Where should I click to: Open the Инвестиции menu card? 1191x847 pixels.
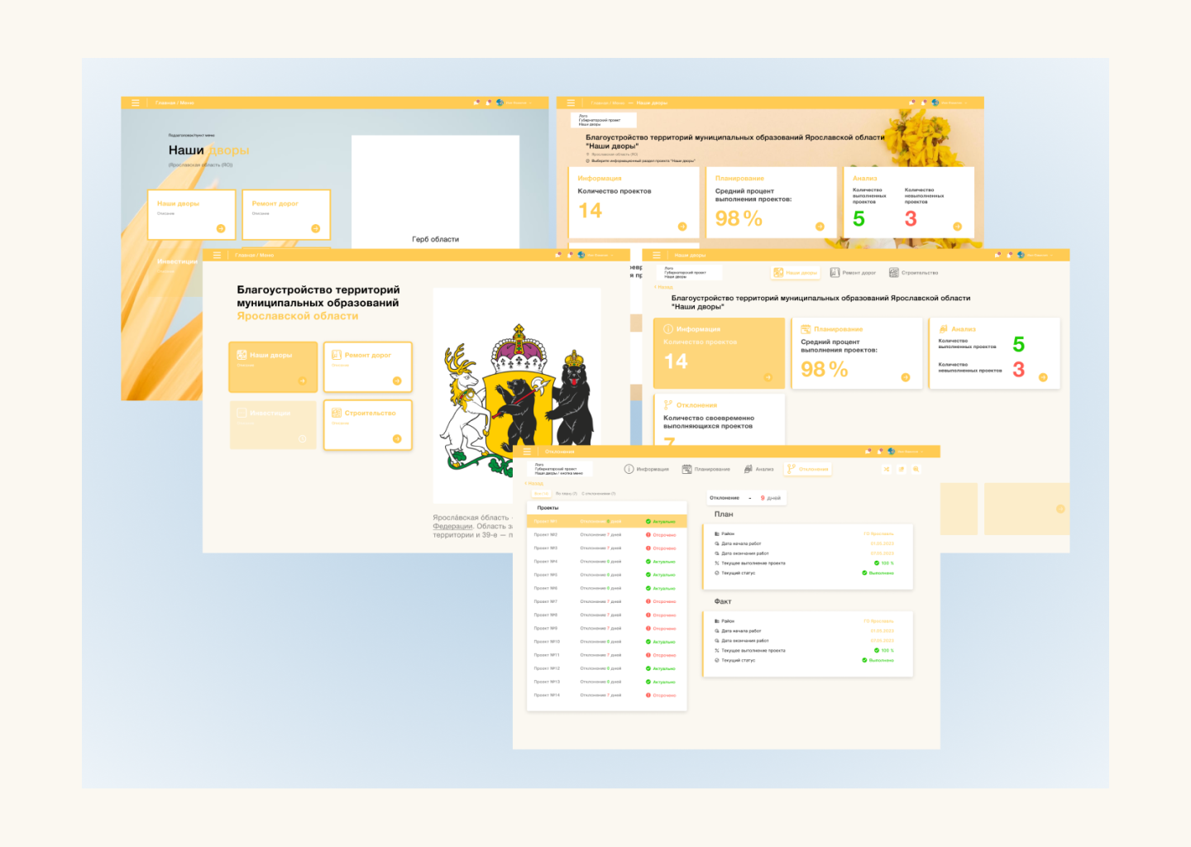click(x=273, y=424)
